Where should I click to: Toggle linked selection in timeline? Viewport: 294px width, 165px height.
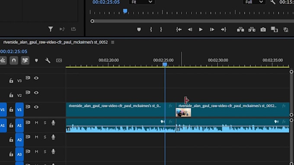[25, 60]
